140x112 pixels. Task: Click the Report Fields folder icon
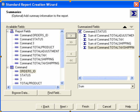click(x=12, y=31)
